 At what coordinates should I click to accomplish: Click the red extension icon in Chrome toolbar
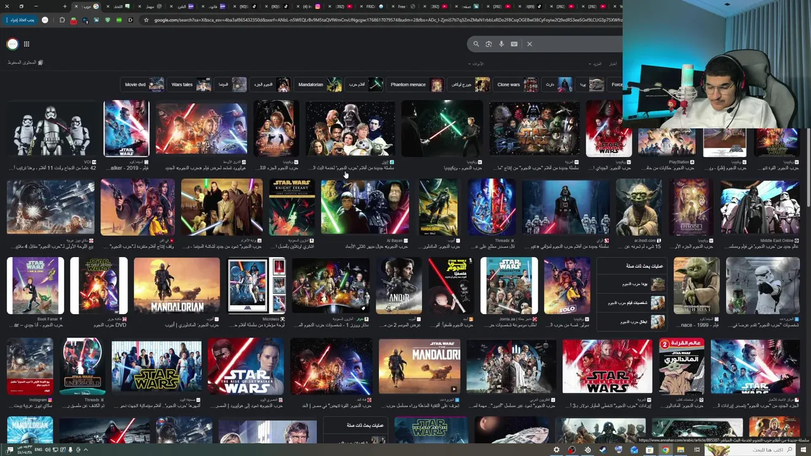[73, 20]
